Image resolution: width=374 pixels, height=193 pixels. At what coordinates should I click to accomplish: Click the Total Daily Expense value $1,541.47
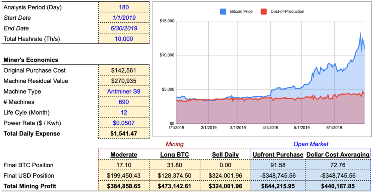point(124,133)
